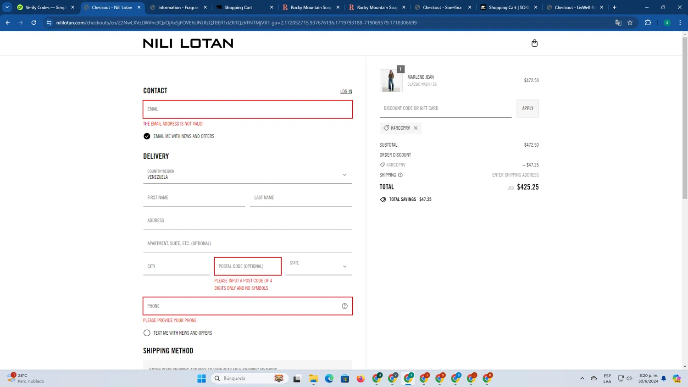Launch Microsoft Edge from the taskbar
Image resolution: width=688 pixels, height=387 pixels.
click(329, 378)
